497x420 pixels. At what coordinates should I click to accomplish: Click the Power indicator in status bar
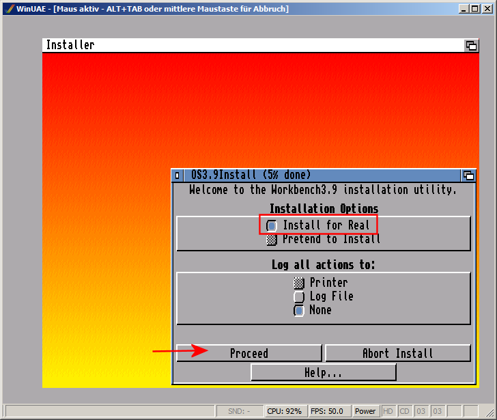pyautogui.click(x=365, y=411)
